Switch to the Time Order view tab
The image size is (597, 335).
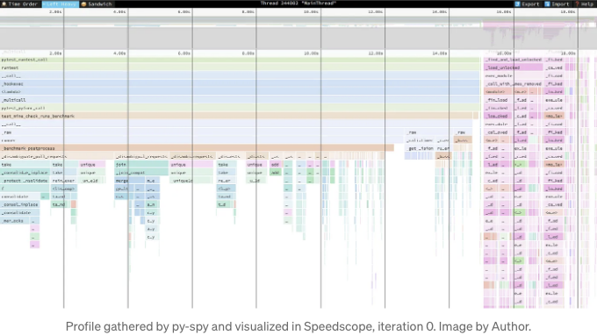(20, 4)
